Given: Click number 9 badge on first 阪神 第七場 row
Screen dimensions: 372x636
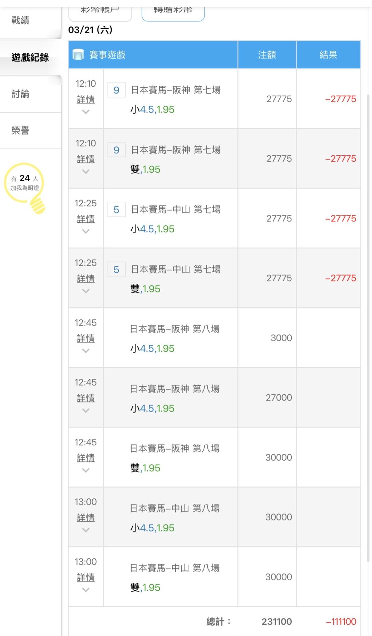Looking at the screenshot, I should click(116, 90).
